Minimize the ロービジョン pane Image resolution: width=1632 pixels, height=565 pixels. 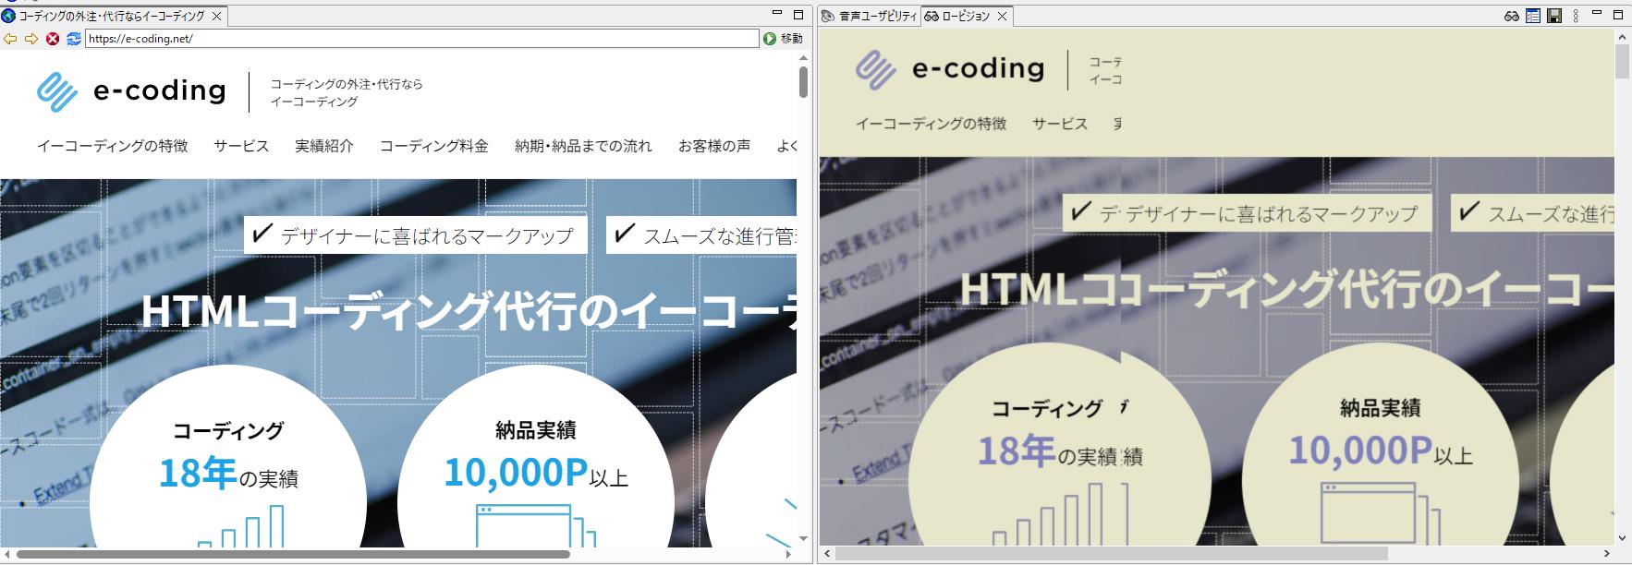pos(1597,14)
